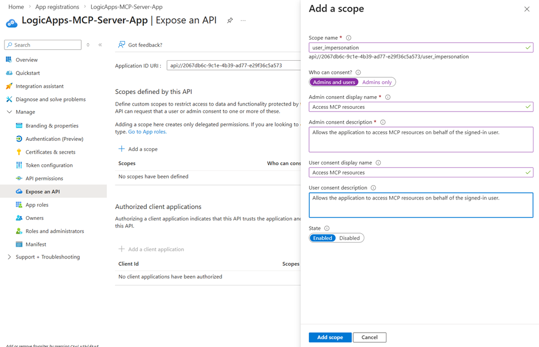Collapse the sidebar menu with double chevron
This screenshot has width=539, height=347.
coord(100,45)
